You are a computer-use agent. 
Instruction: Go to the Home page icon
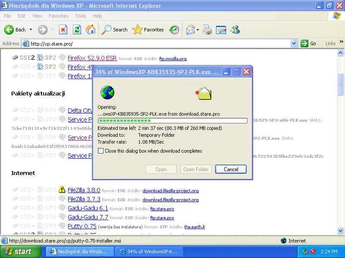pyautogui.click(x=91, y=30)
